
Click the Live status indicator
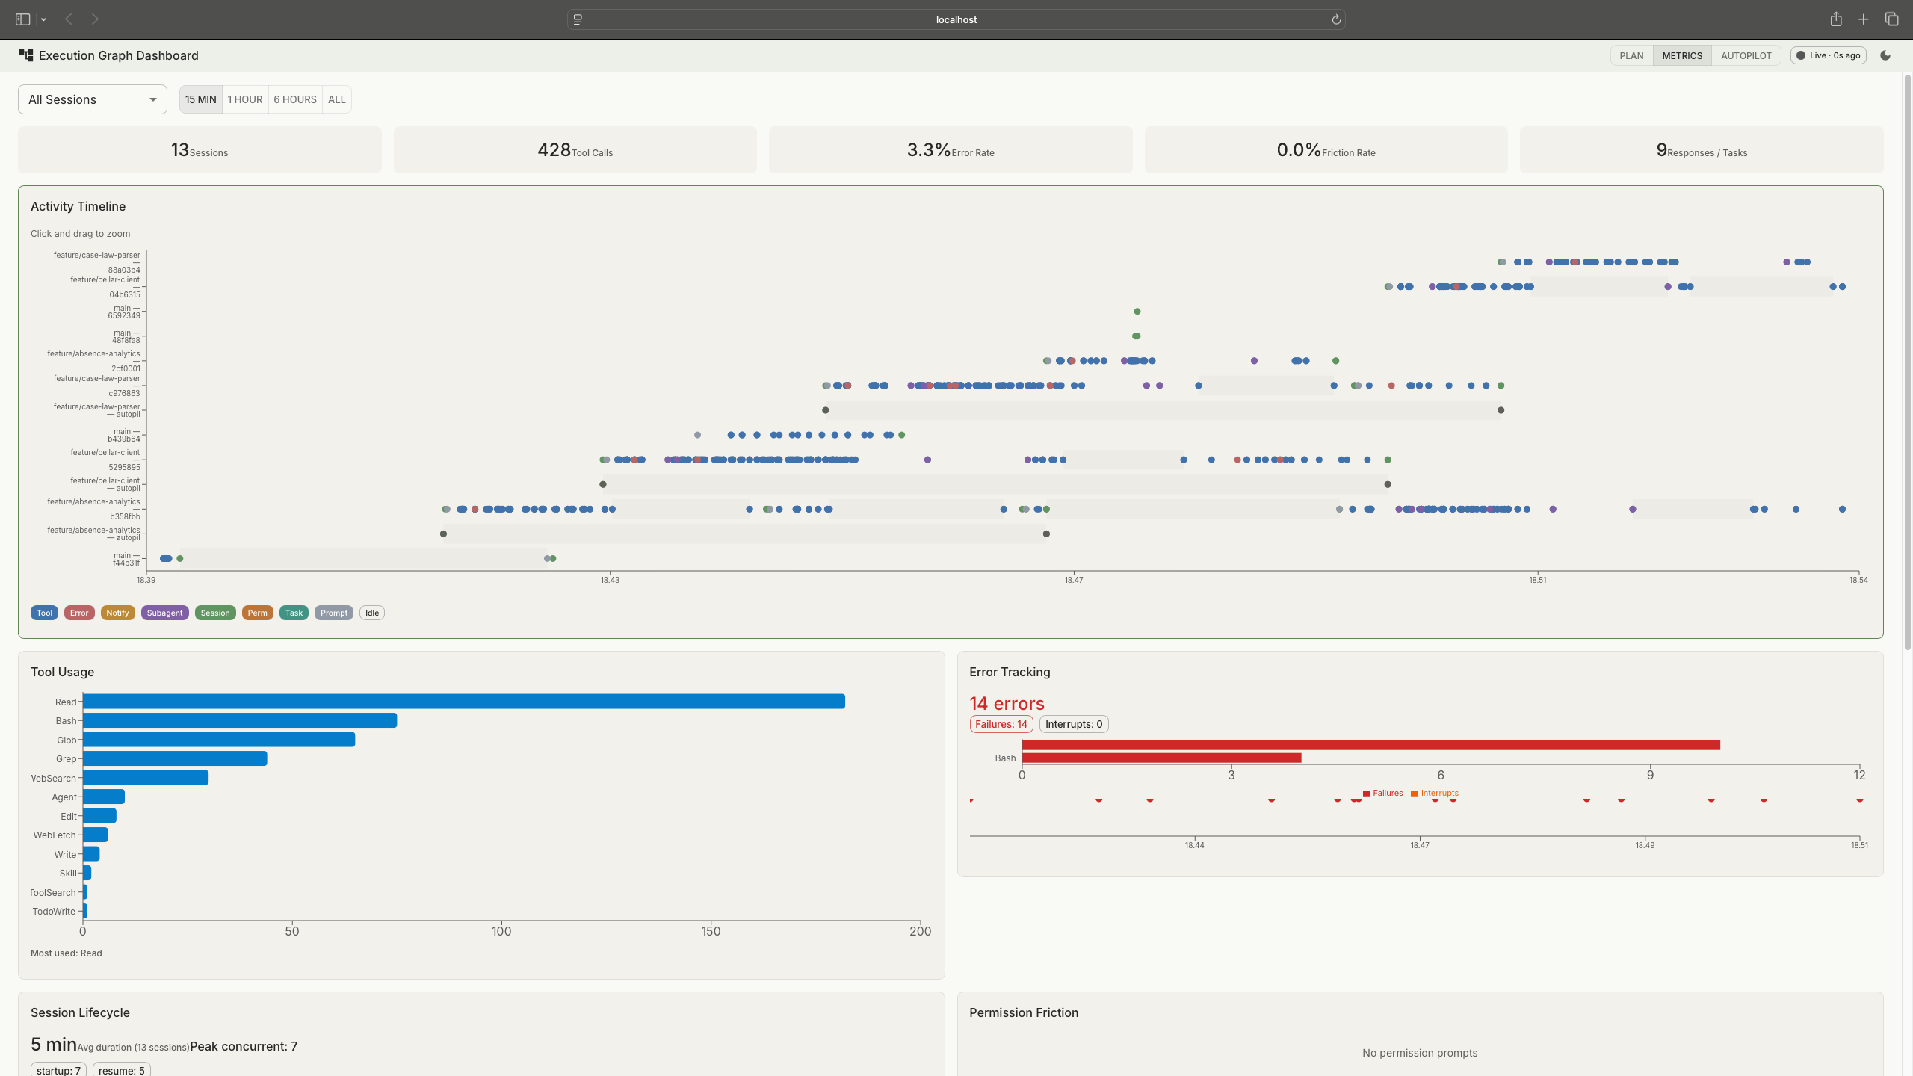pos(1828,55)
